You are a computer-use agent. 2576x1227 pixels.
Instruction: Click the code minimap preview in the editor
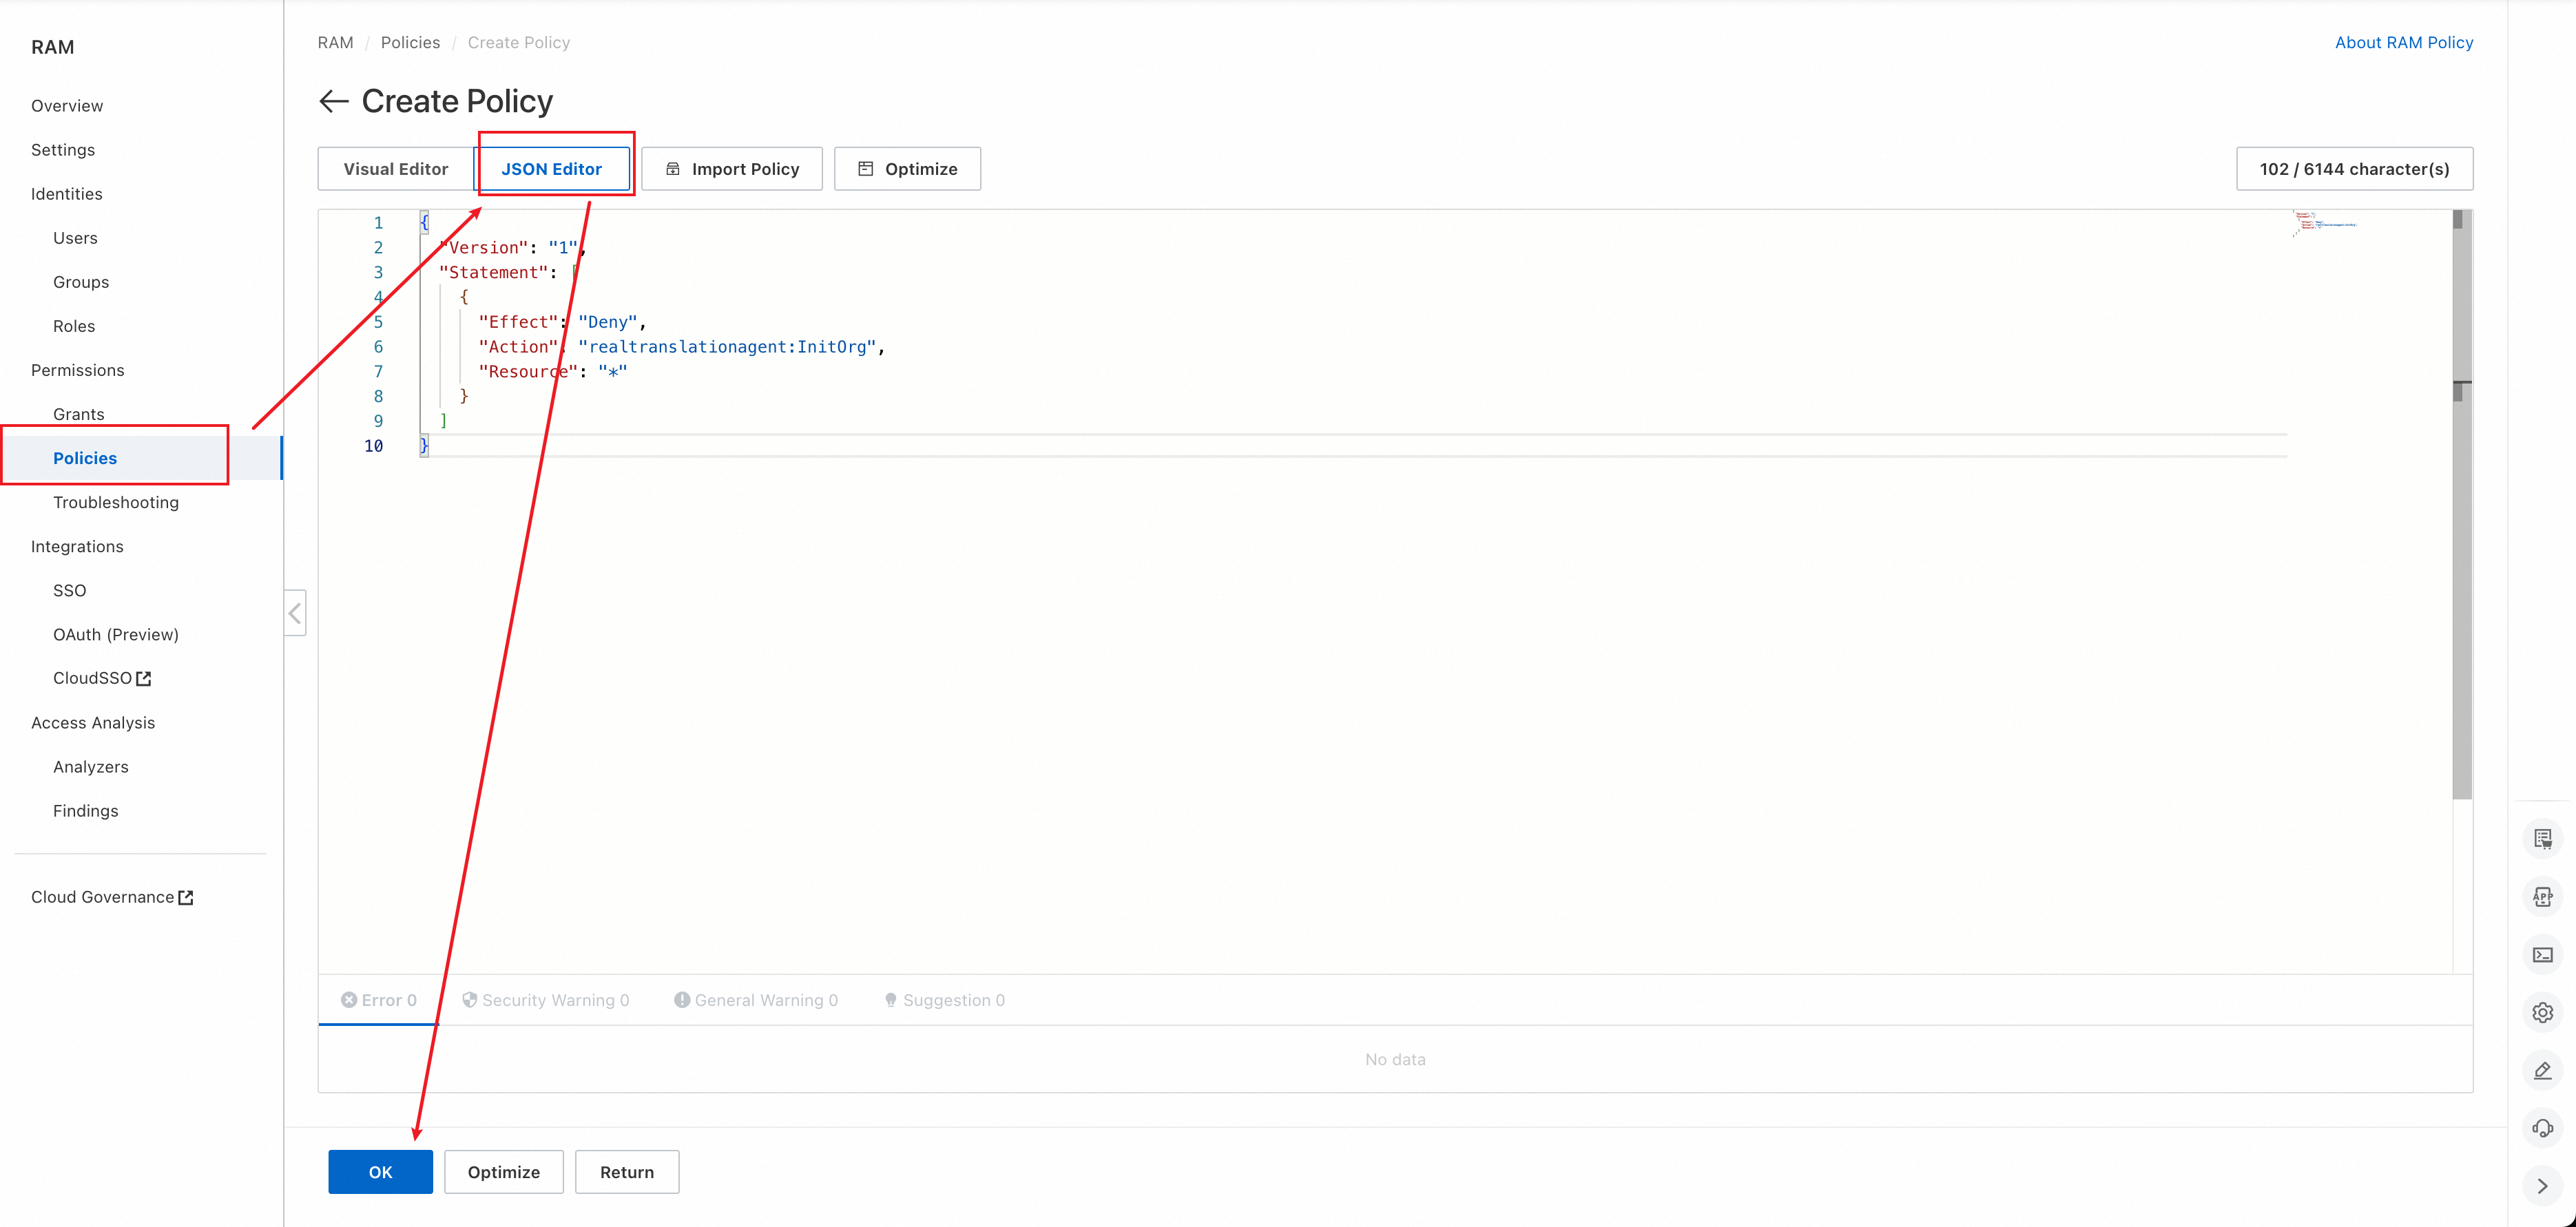tap(2325, 223)
